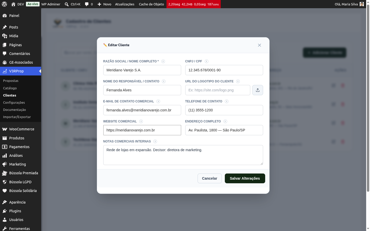
Task: Open Usuários menu
Action: coord(21,220)
